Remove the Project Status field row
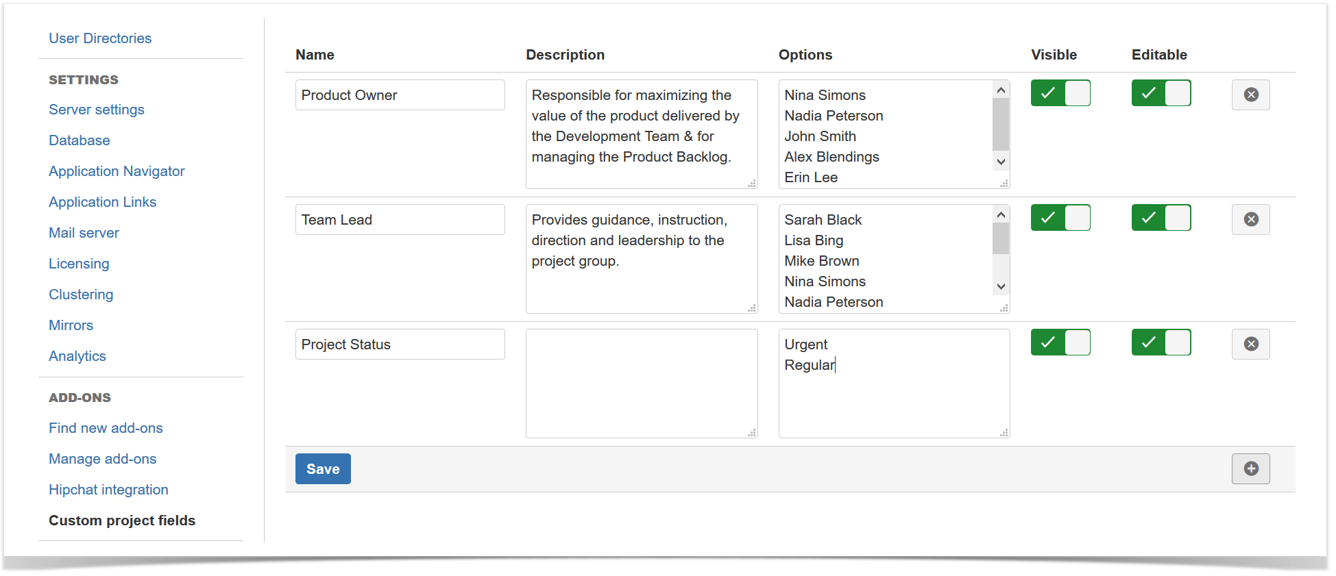1336x576 pixels. (1250, 344)
